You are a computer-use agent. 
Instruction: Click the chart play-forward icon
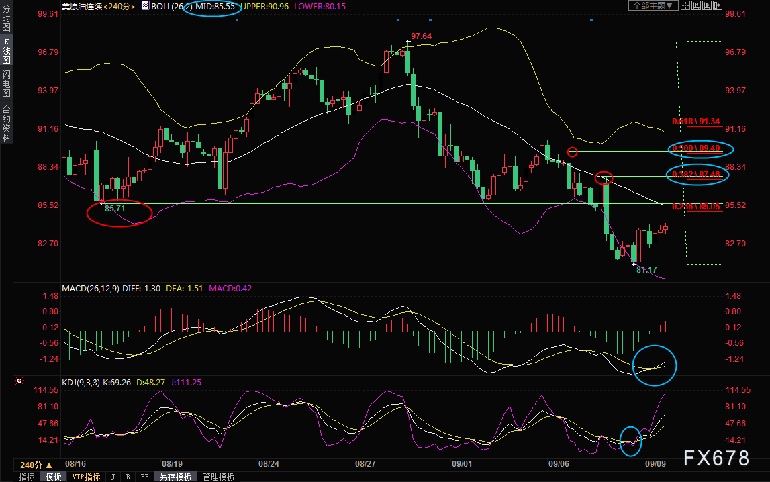pos(707,5)
